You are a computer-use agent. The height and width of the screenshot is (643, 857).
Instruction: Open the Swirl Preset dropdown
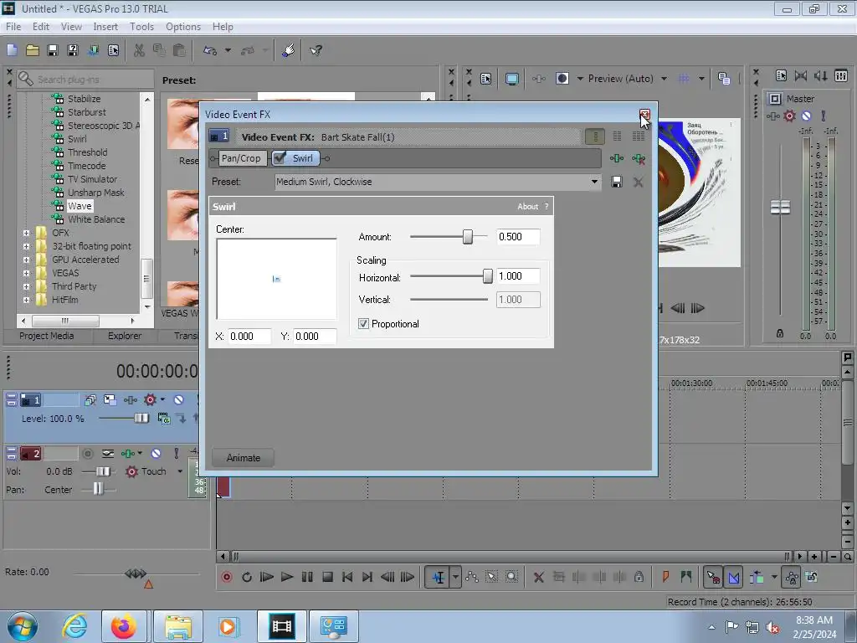tap(594, 182)
